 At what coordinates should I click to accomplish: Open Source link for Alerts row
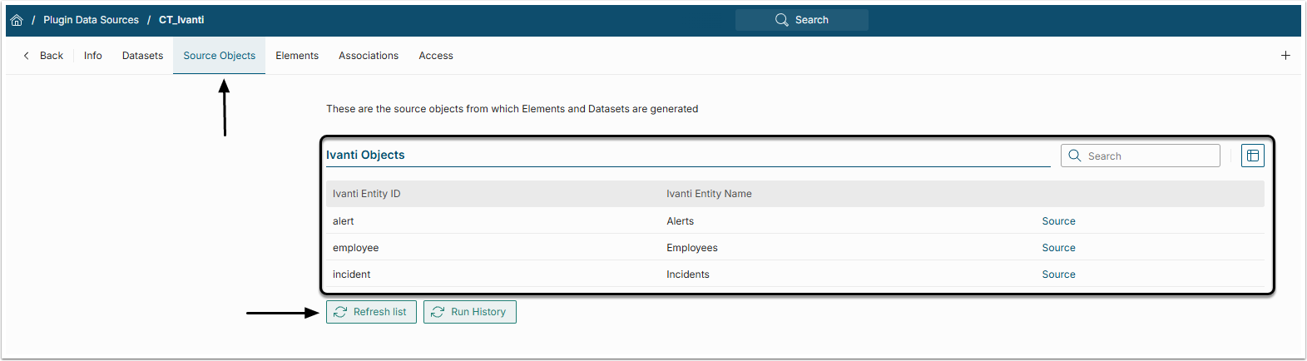[x=1058, y=221]
